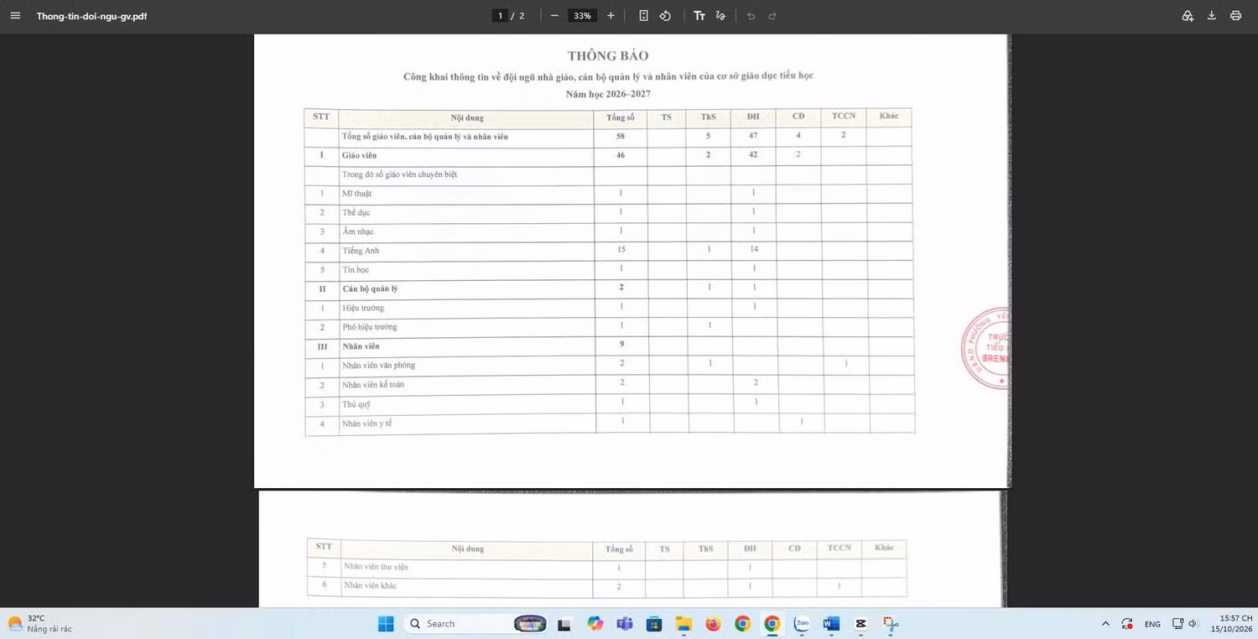Open the weather widget showing 32°C

[x=40, y=624]
